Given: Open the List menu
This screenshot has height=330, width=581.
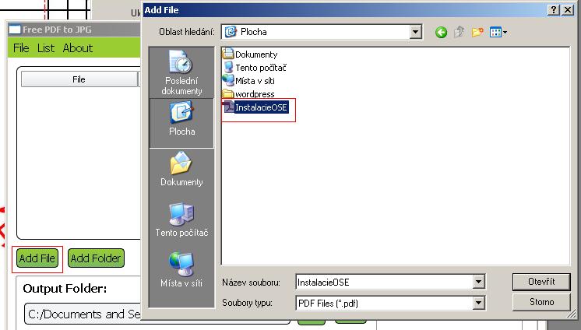Looking at the screenshot, I should [46, 48].
